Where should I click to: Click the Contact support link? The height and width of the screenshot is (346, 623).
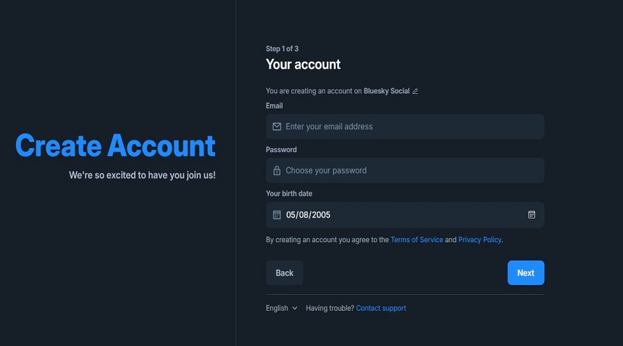tap(381, 308)
